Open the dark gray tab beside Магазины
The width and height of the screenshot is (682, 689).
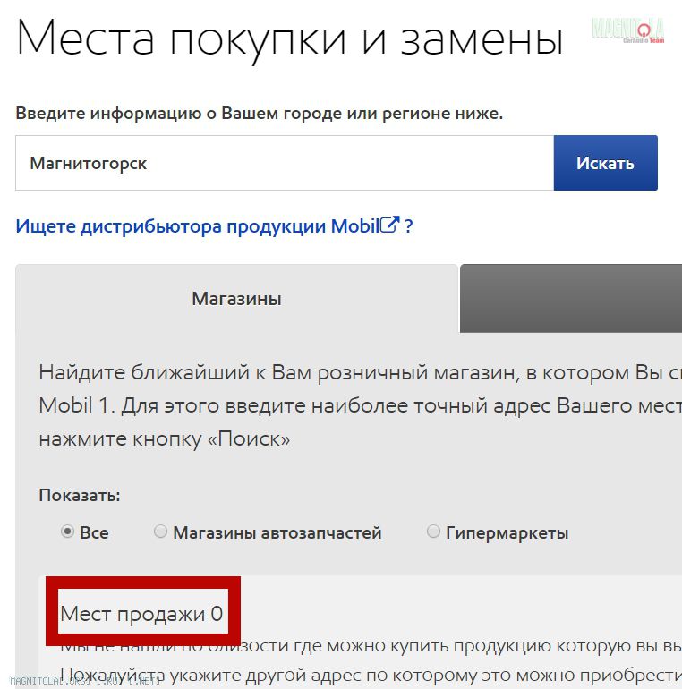[x=571, y=298]
